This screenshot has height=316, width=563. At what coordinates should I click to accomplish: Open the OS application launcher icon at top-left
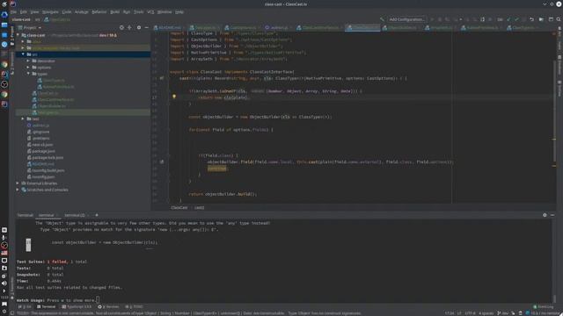4,4
